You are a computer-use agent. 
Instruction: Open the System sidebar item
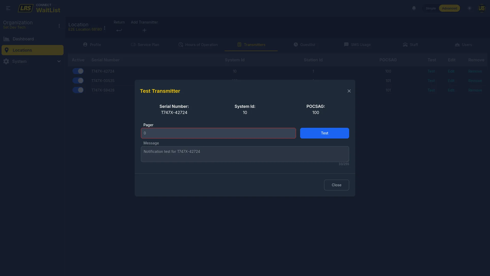pos(32,61)
